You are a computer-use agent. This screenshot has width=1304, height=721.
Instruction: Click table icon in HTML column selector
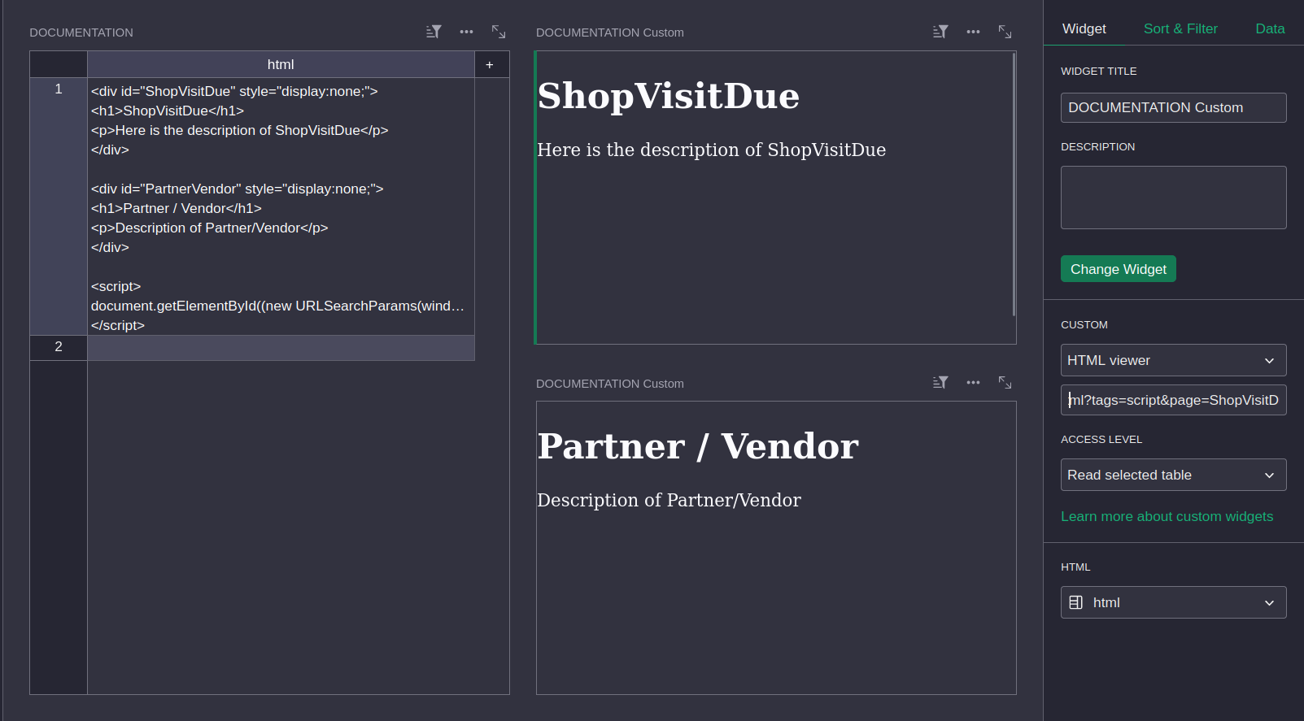pos(1075,602)
